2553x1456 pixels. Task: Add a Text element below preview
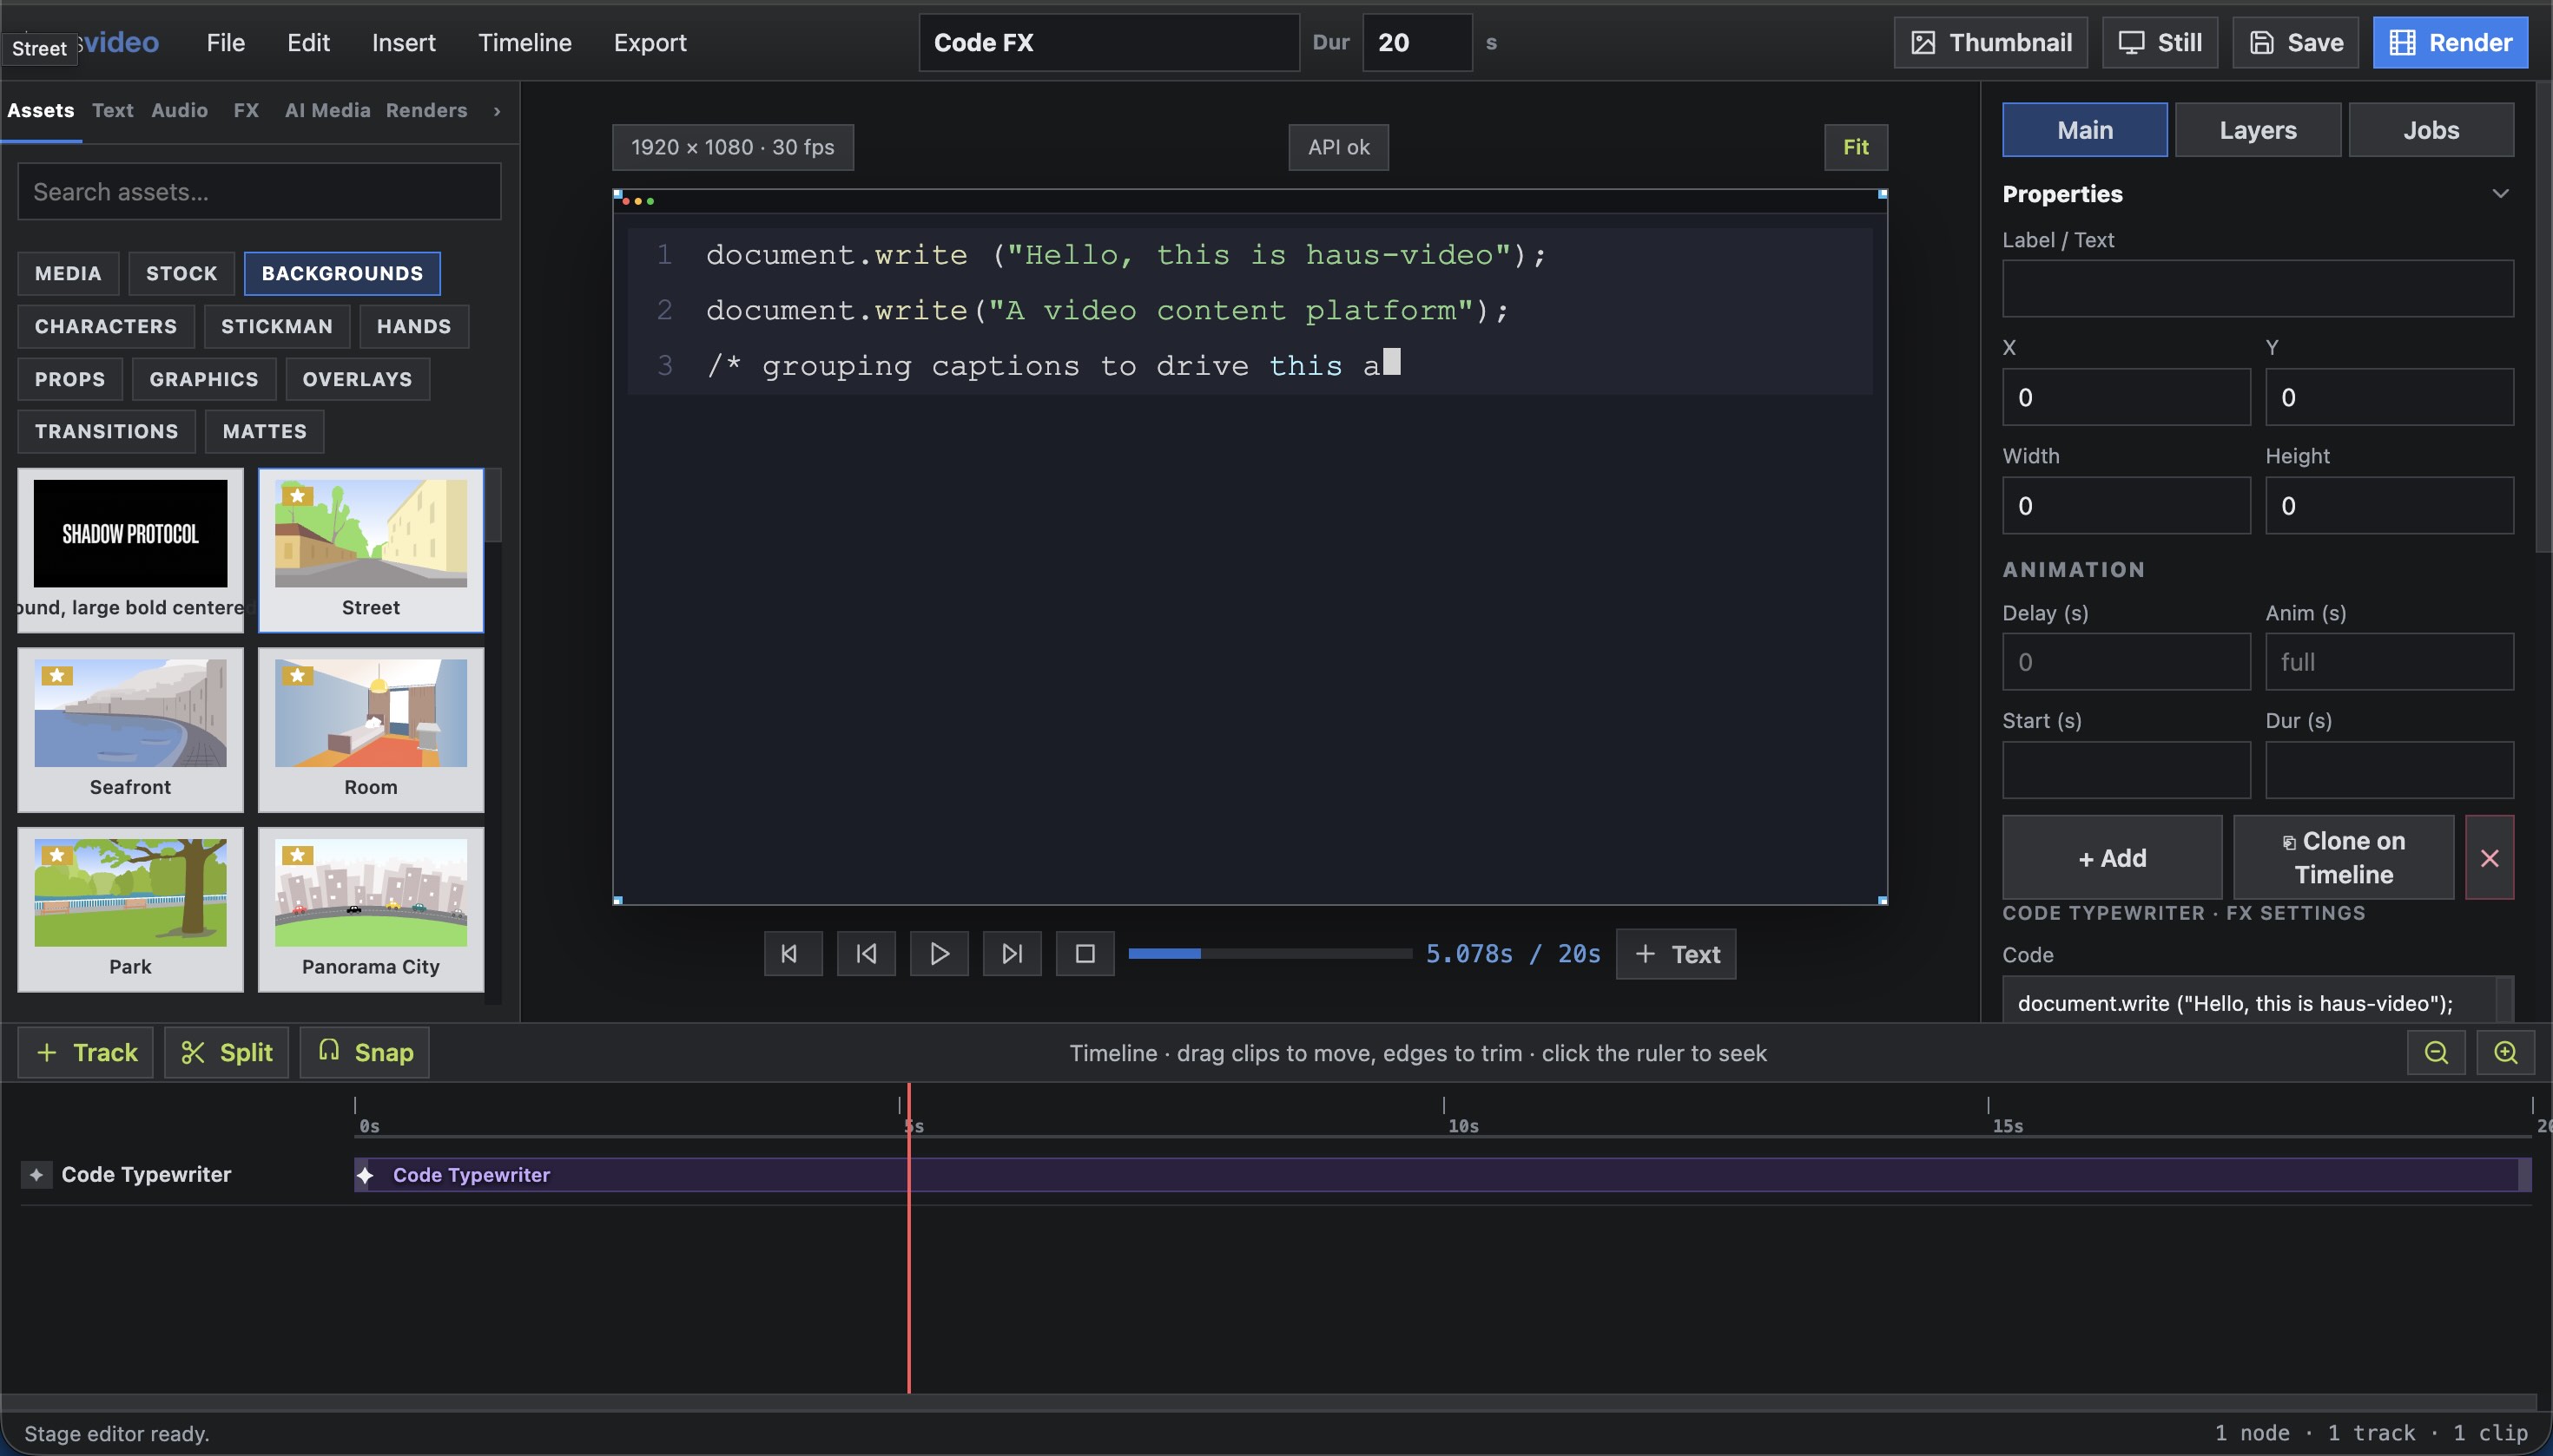pyautogui.click(x=1676, y=954)
